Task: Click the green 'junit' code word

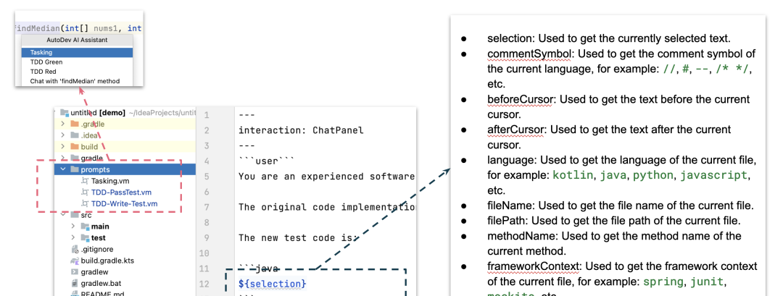Action: [x=707, y=282]
